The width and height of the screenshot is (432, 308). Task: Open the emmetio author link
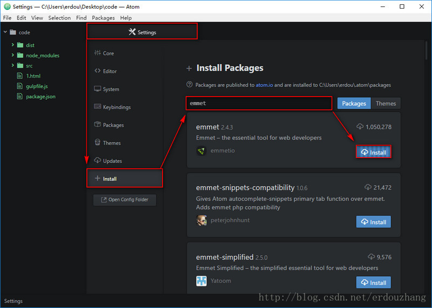click(222, 150)
